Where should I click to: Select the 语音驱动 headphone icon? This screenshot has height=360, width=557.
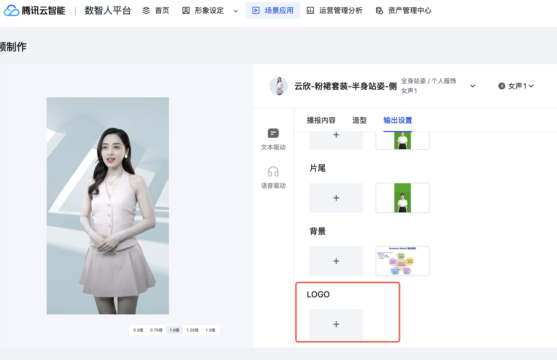273,172
